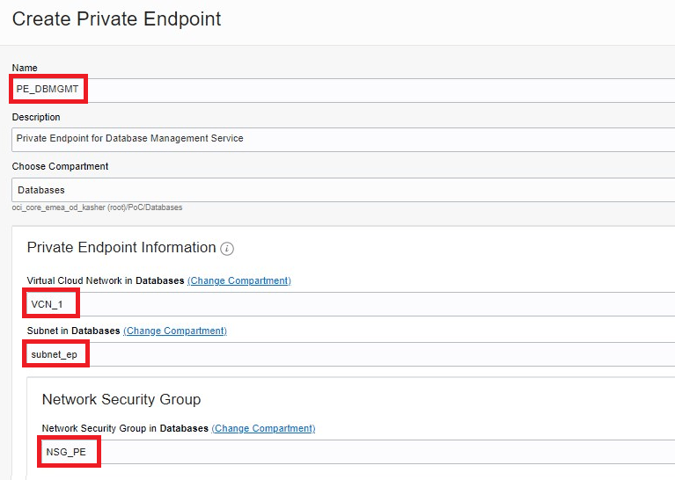Click into the Name field containing PE_DBMGMT
This screenshot has height=480, width=675.
coord(343,90)
